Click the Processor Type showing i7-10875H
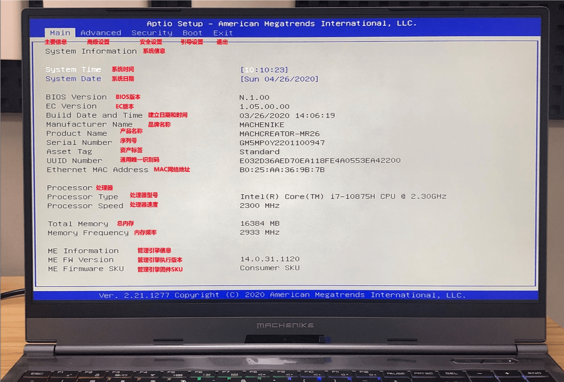The width and height of the screenshot is (564, 382). (x=343, y=196)
